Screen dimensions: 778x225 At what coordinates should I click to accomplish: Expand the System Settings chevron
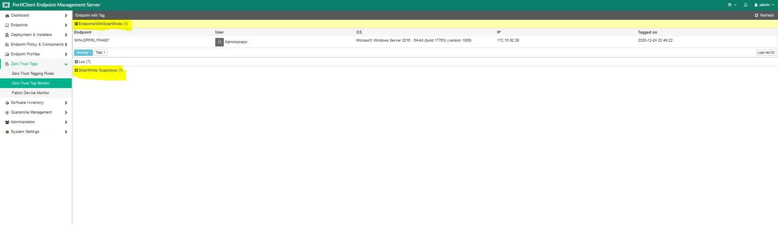pyautogui.click(x=66, y=132)
